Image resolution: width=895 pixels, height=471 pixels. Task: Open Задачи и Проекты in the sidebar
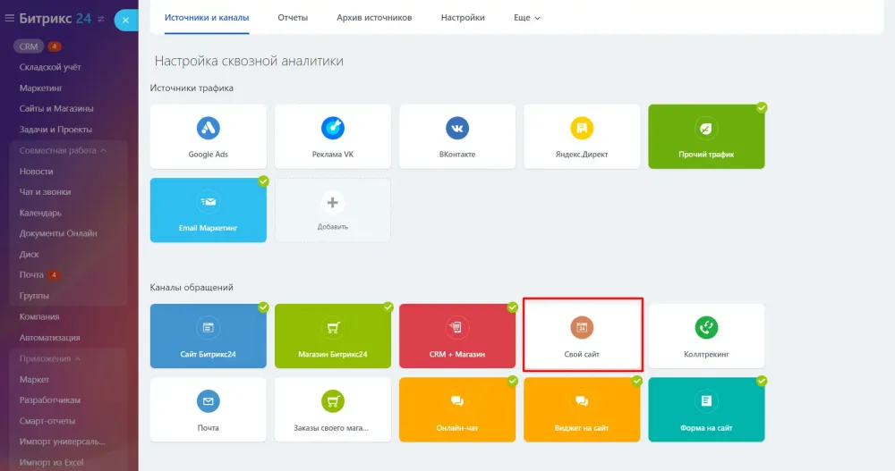(x=55, y=130)
